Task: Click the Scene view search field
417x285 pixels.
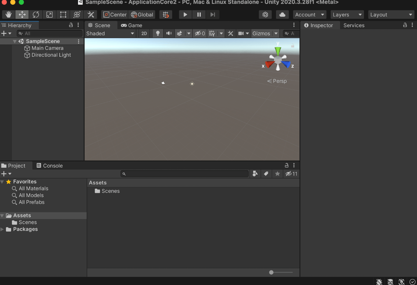Action: coord(291,33)
